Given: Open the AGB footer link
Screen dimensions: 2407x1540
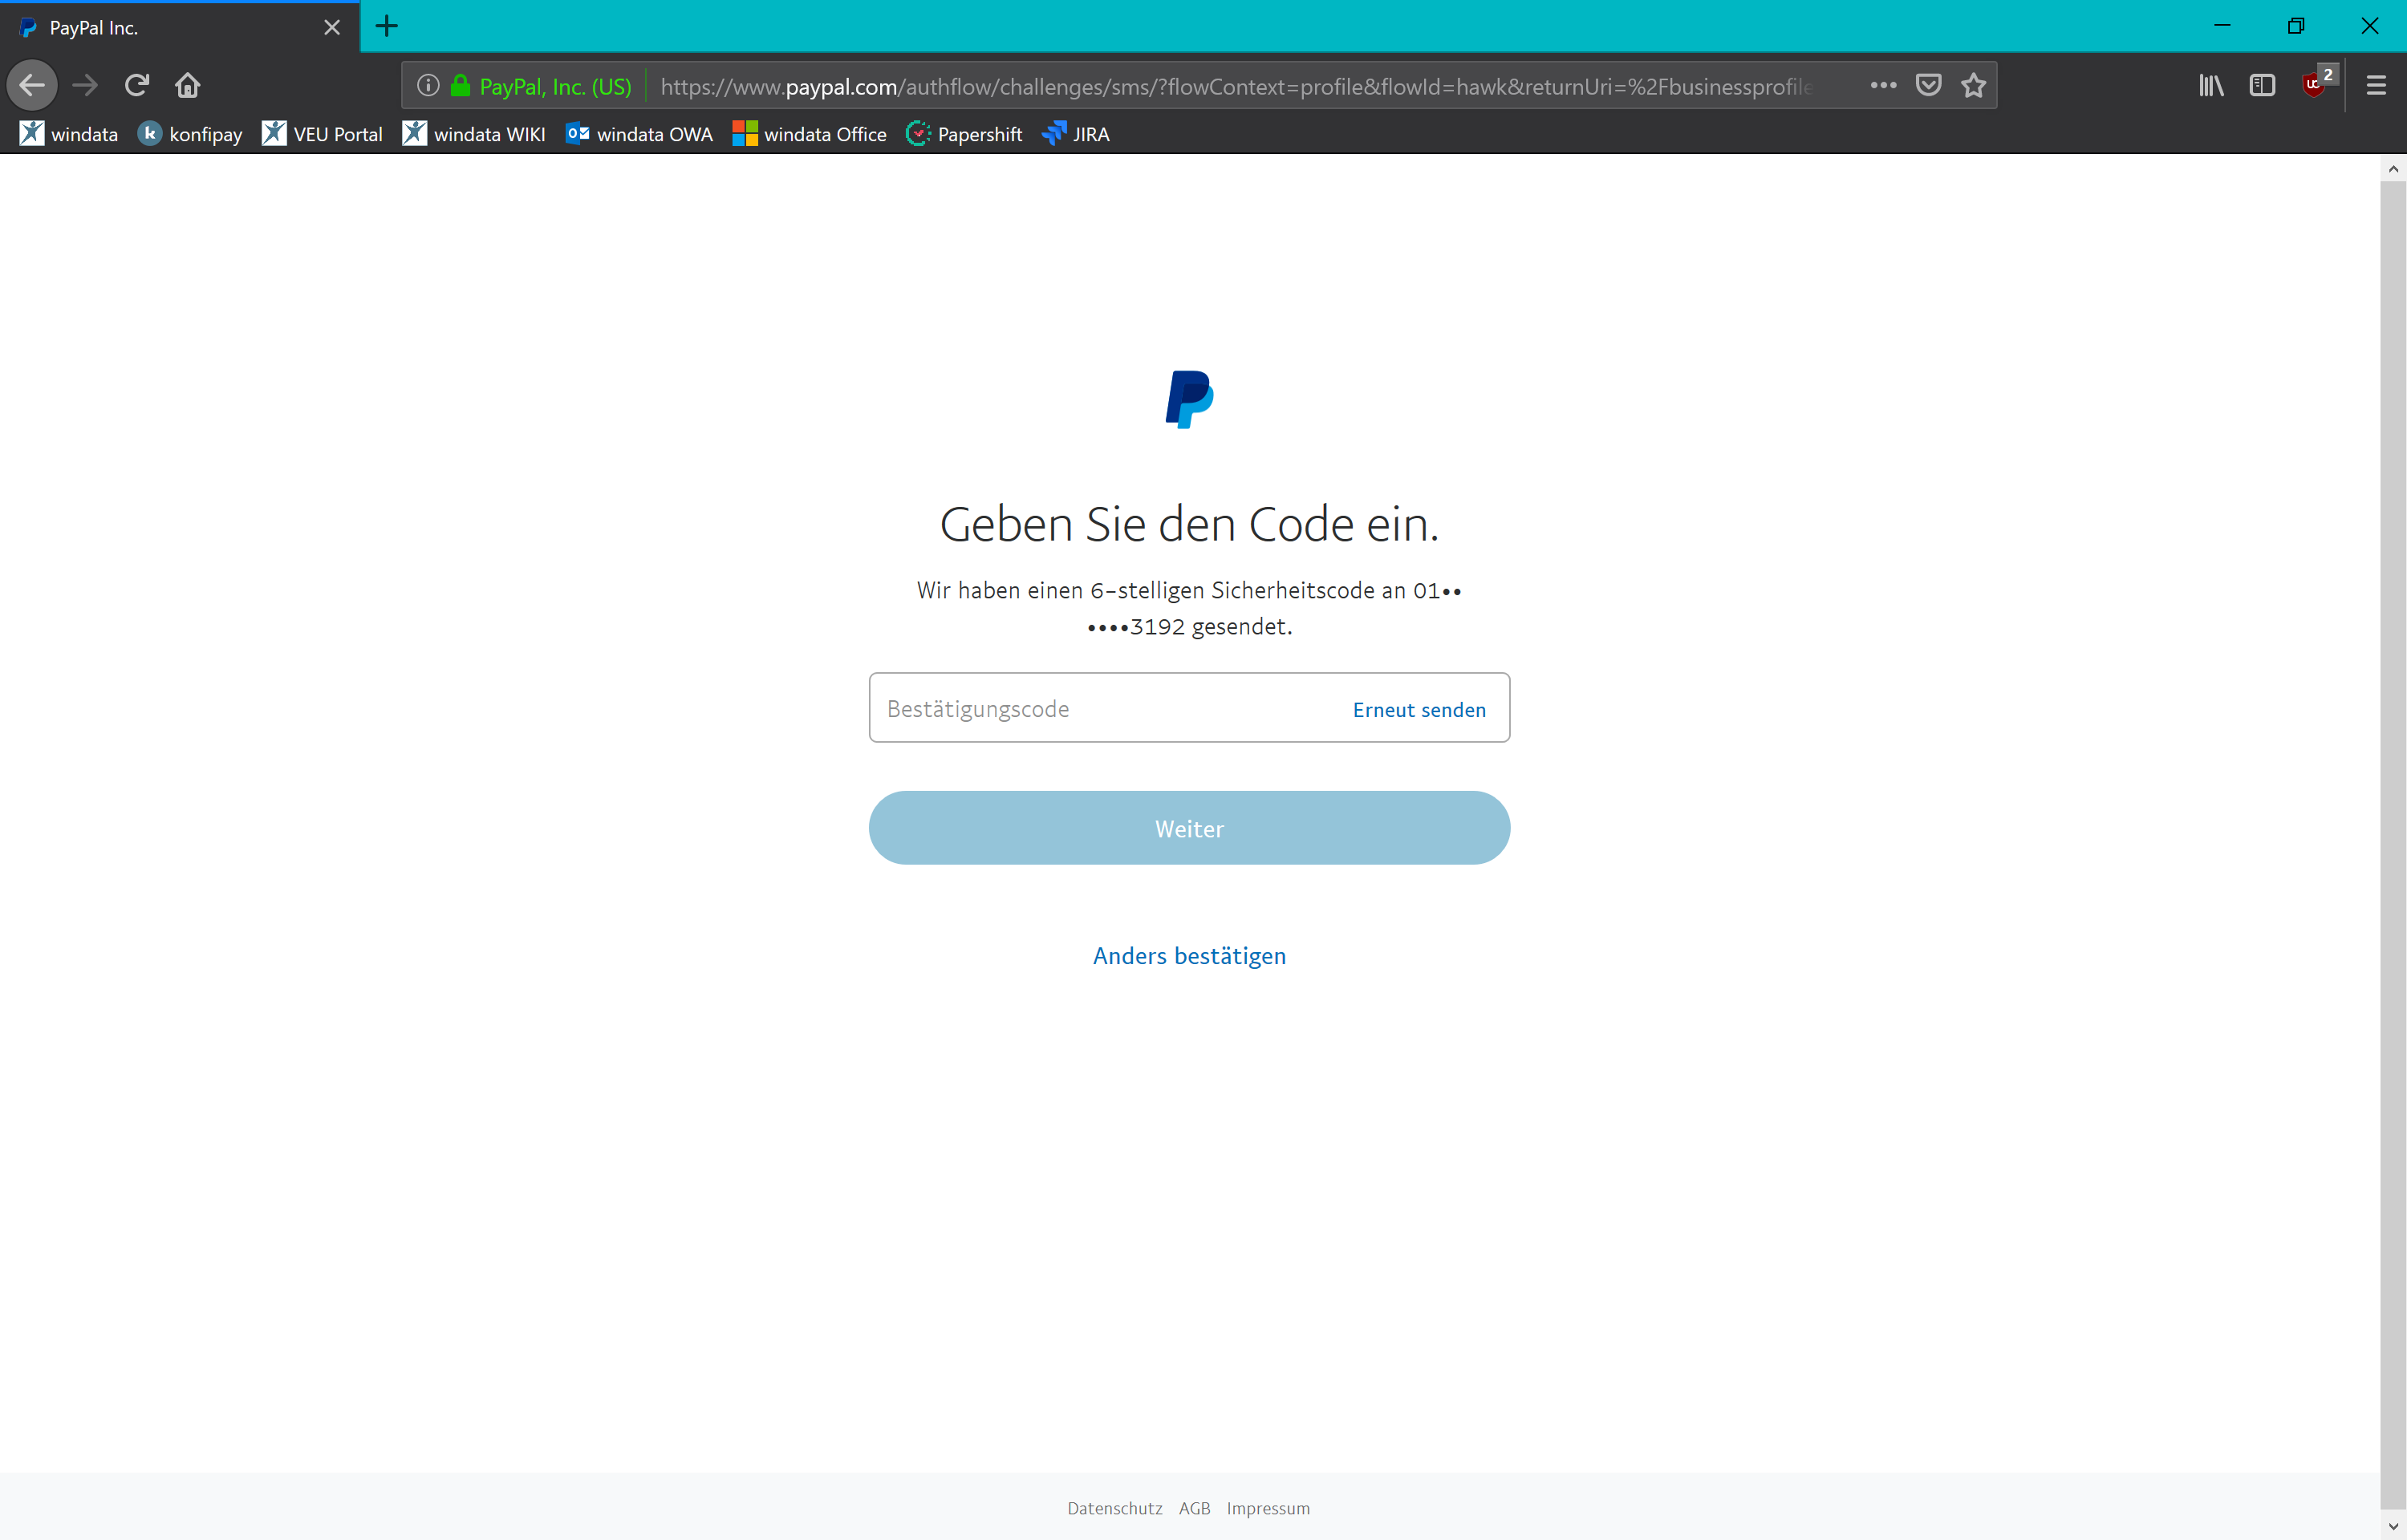Looking at the screenshot, I should coord(1194,1508).
